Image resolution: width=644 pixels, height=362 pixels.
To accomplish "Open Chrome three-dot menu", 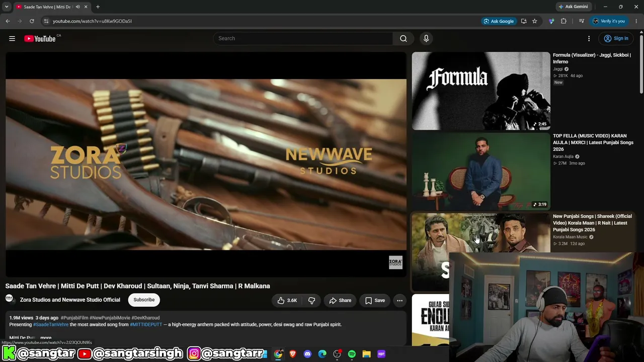I will pyautogui.click(x=636, y=21).
